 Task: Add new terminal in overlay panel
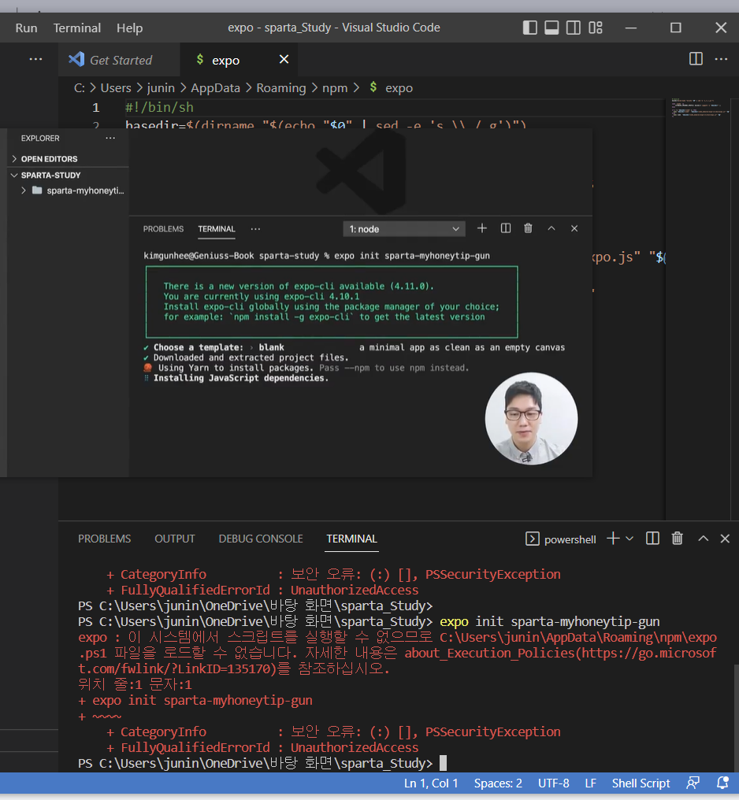click(482, 228)
